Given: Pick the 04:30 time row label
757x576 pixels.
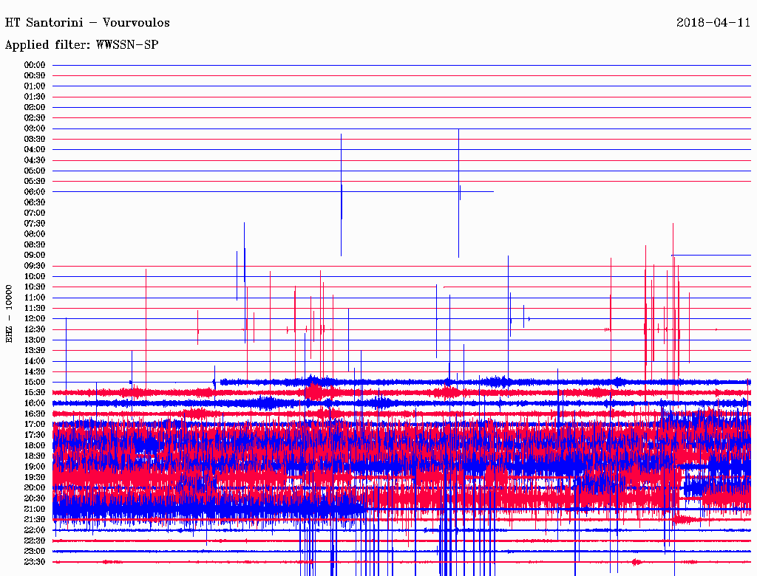Looking at the screenshot, I should click(35, 160).
